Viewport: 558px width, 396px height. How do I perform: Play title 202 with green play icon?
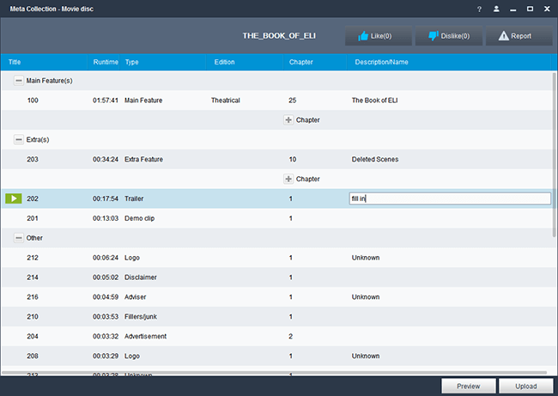pos(14,198)
